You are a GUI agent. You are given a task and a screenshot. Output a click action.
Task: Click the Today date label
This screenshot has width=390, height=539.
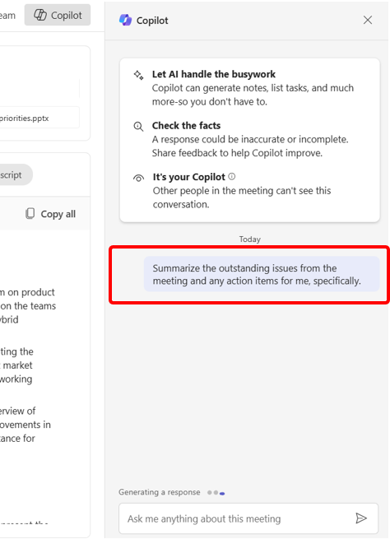pos(250,239)
